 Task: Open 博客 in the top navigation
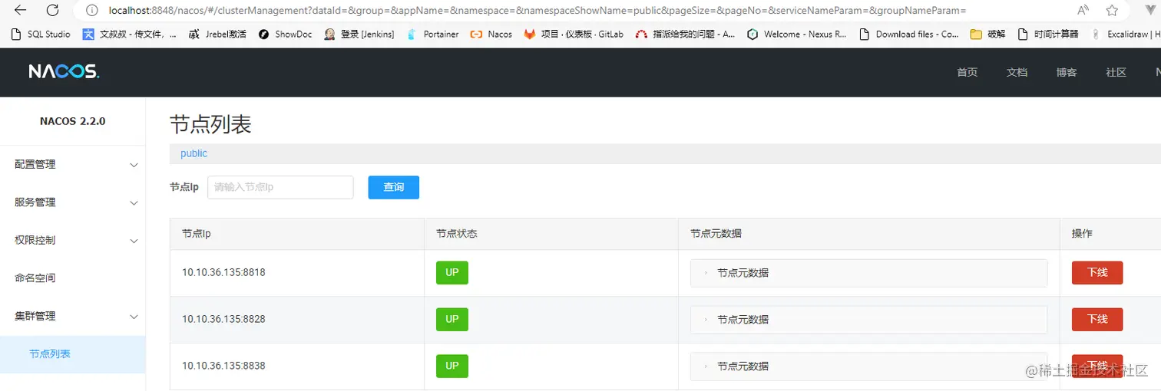[x=1067, y=72]
